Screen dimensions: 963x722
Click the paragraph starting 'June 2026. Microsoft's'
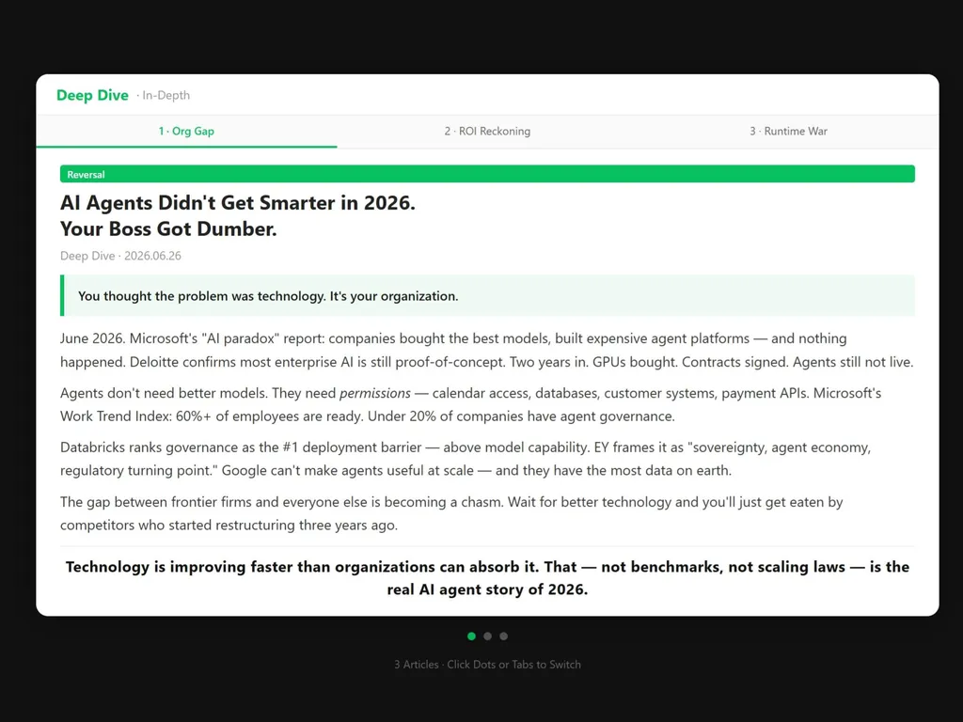487,350
